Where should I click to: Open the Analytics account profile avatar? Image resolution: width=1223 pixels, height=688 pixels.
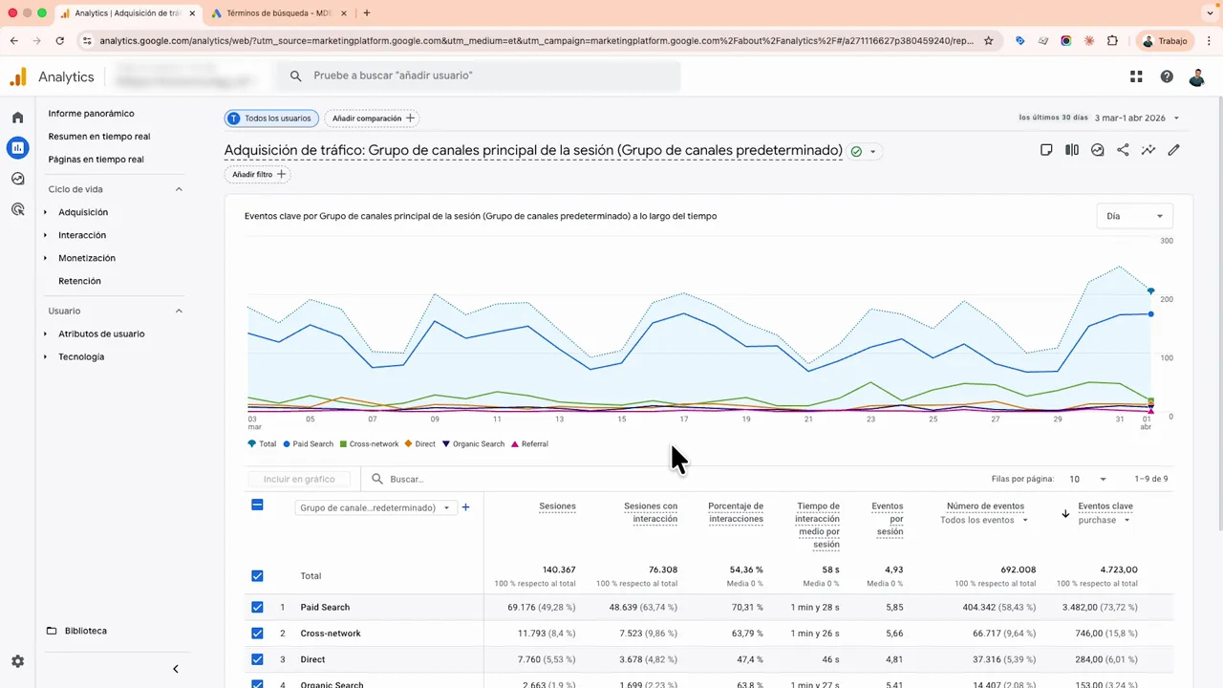click(x=1197, y=77)
